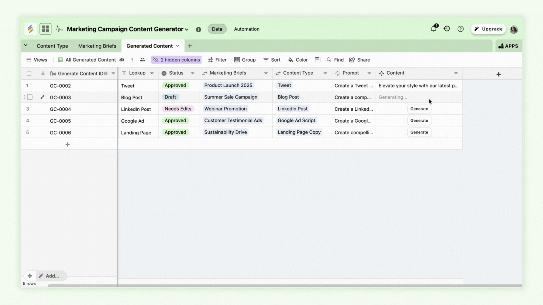543x305 pixels.
Task: Click All Generated Content view name
Action: point(90,60)
